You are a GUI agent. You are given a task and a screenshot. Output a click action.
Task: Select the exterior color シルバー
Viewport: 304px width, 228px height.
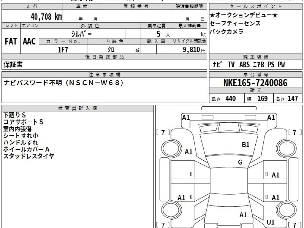pos(82,33)
